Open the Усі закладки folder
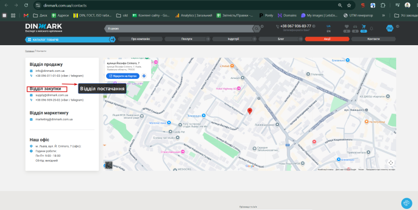This screenshot has width=418, height=210. [x=405, y=15]
